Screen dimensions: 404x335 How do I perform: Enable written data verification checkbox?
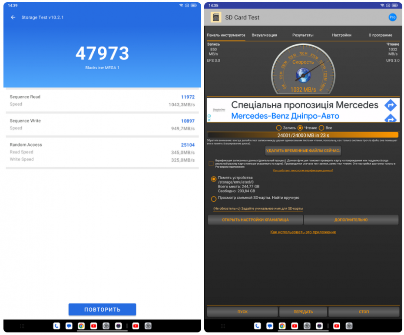tap(211, 164)
